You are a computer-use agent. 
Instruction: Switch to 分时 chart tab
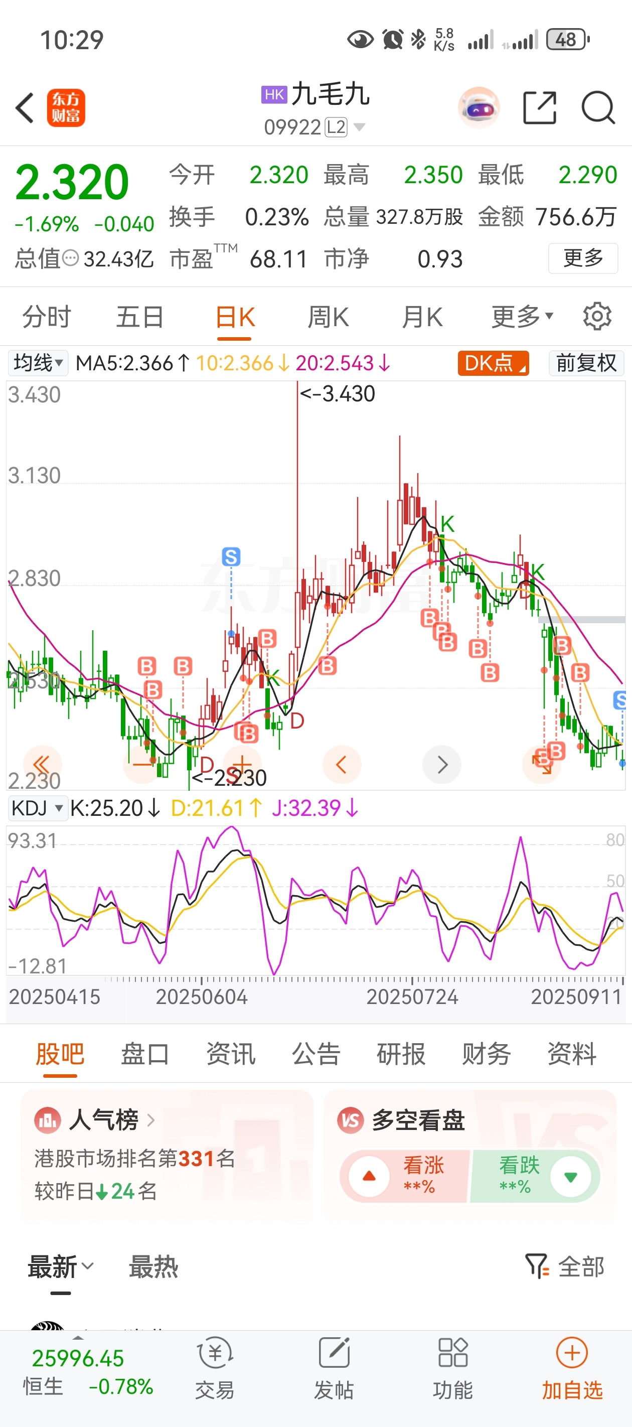coord(47,317)
